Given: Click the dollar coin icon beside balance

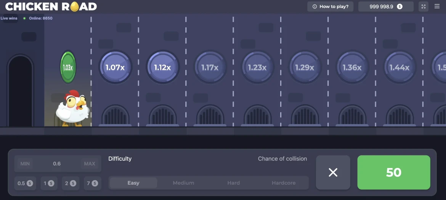Looking at the screenshot, I should coord(399,6).
